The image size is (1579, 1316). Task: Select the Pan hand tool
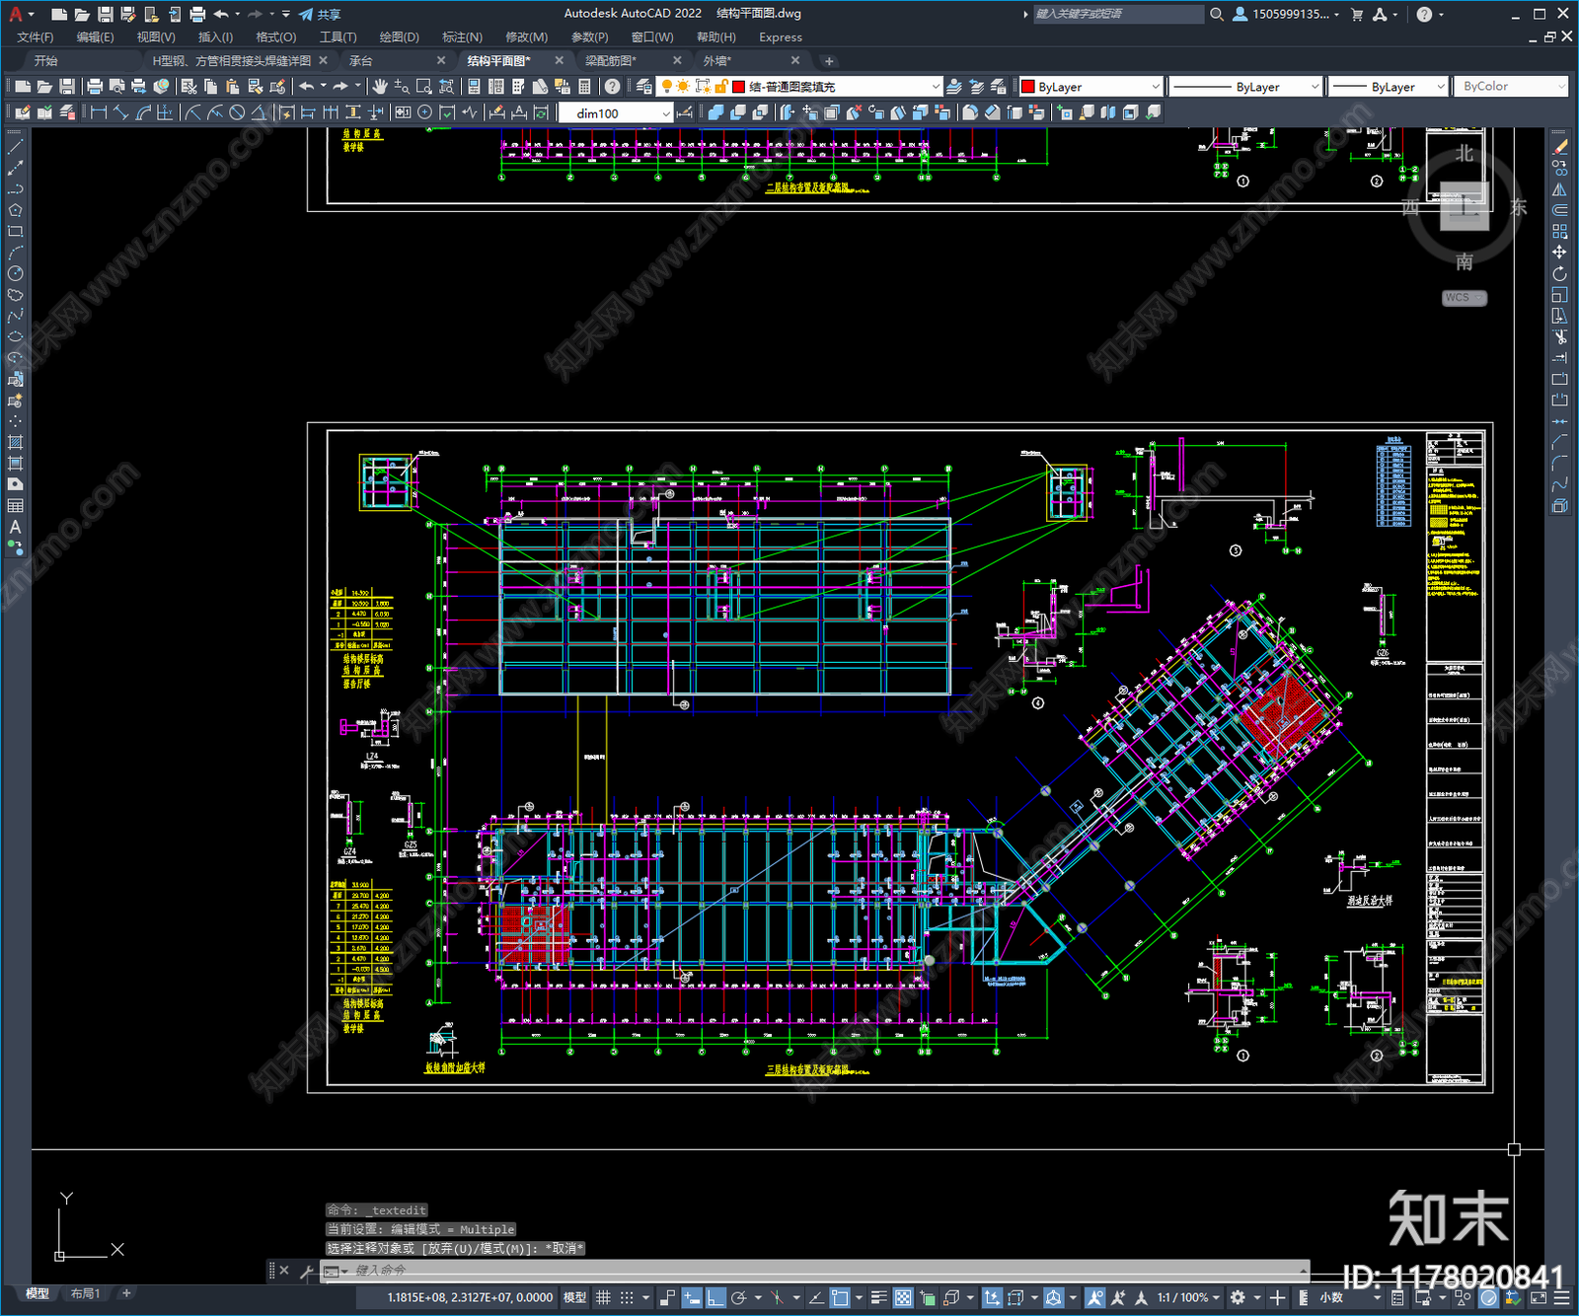click(x=380, y=87)
